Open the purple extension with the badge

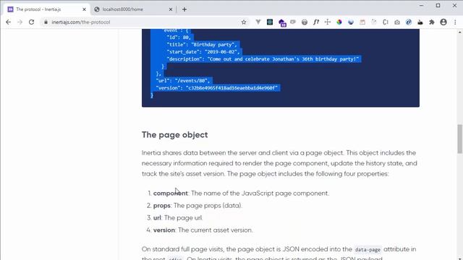click(281, 22)
